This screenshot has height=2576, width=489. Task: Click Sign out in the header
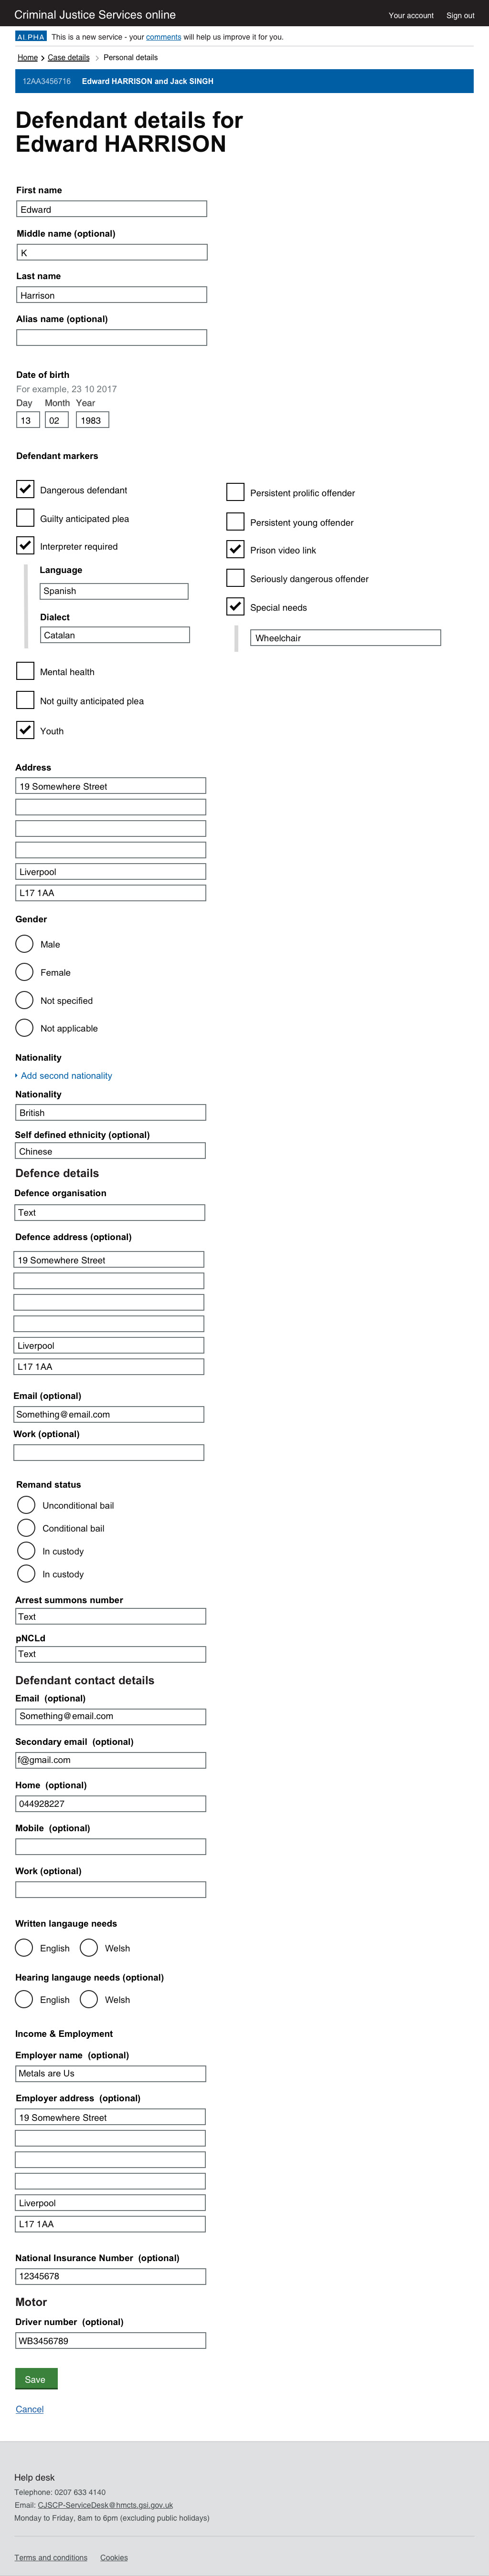(x=460, y=15)
